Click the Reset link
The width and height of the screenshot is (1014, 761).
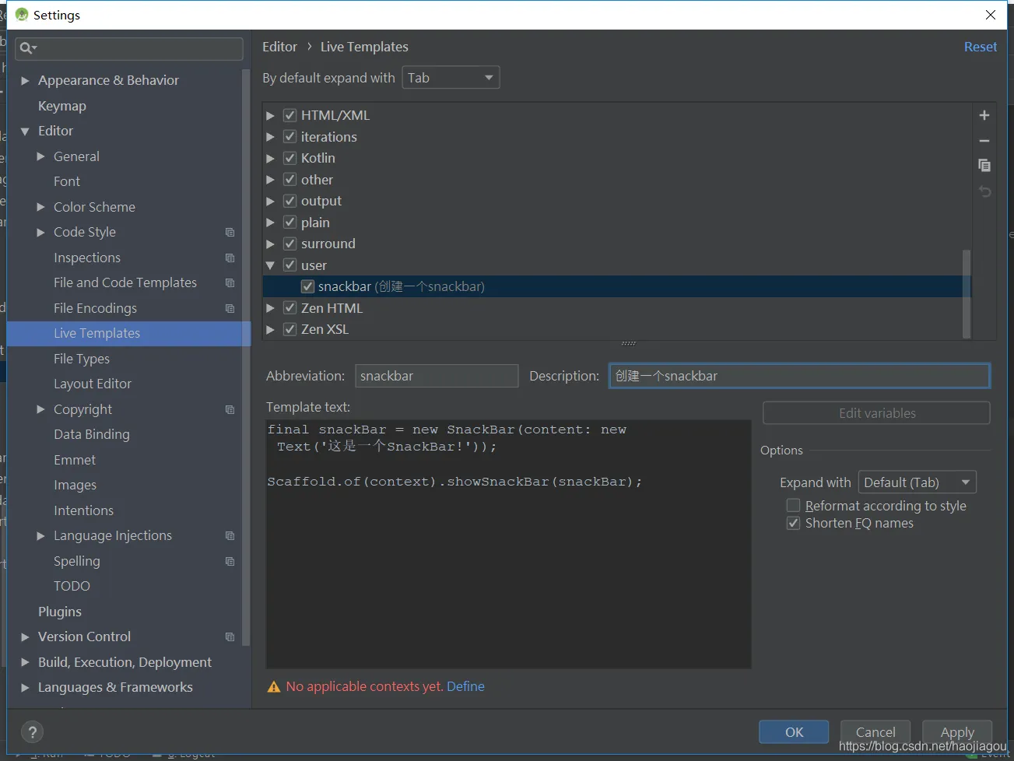[x=981, y=47]
